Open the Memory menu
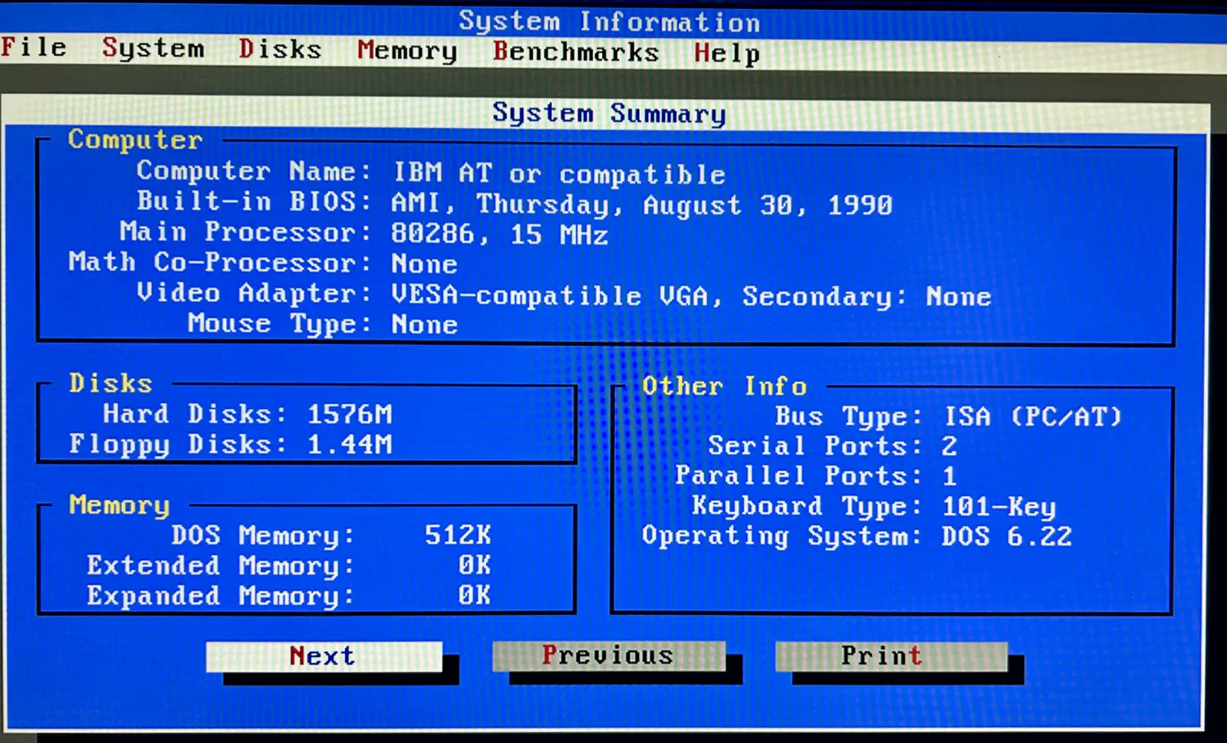 pyautogui.click(x=406, y=51)
